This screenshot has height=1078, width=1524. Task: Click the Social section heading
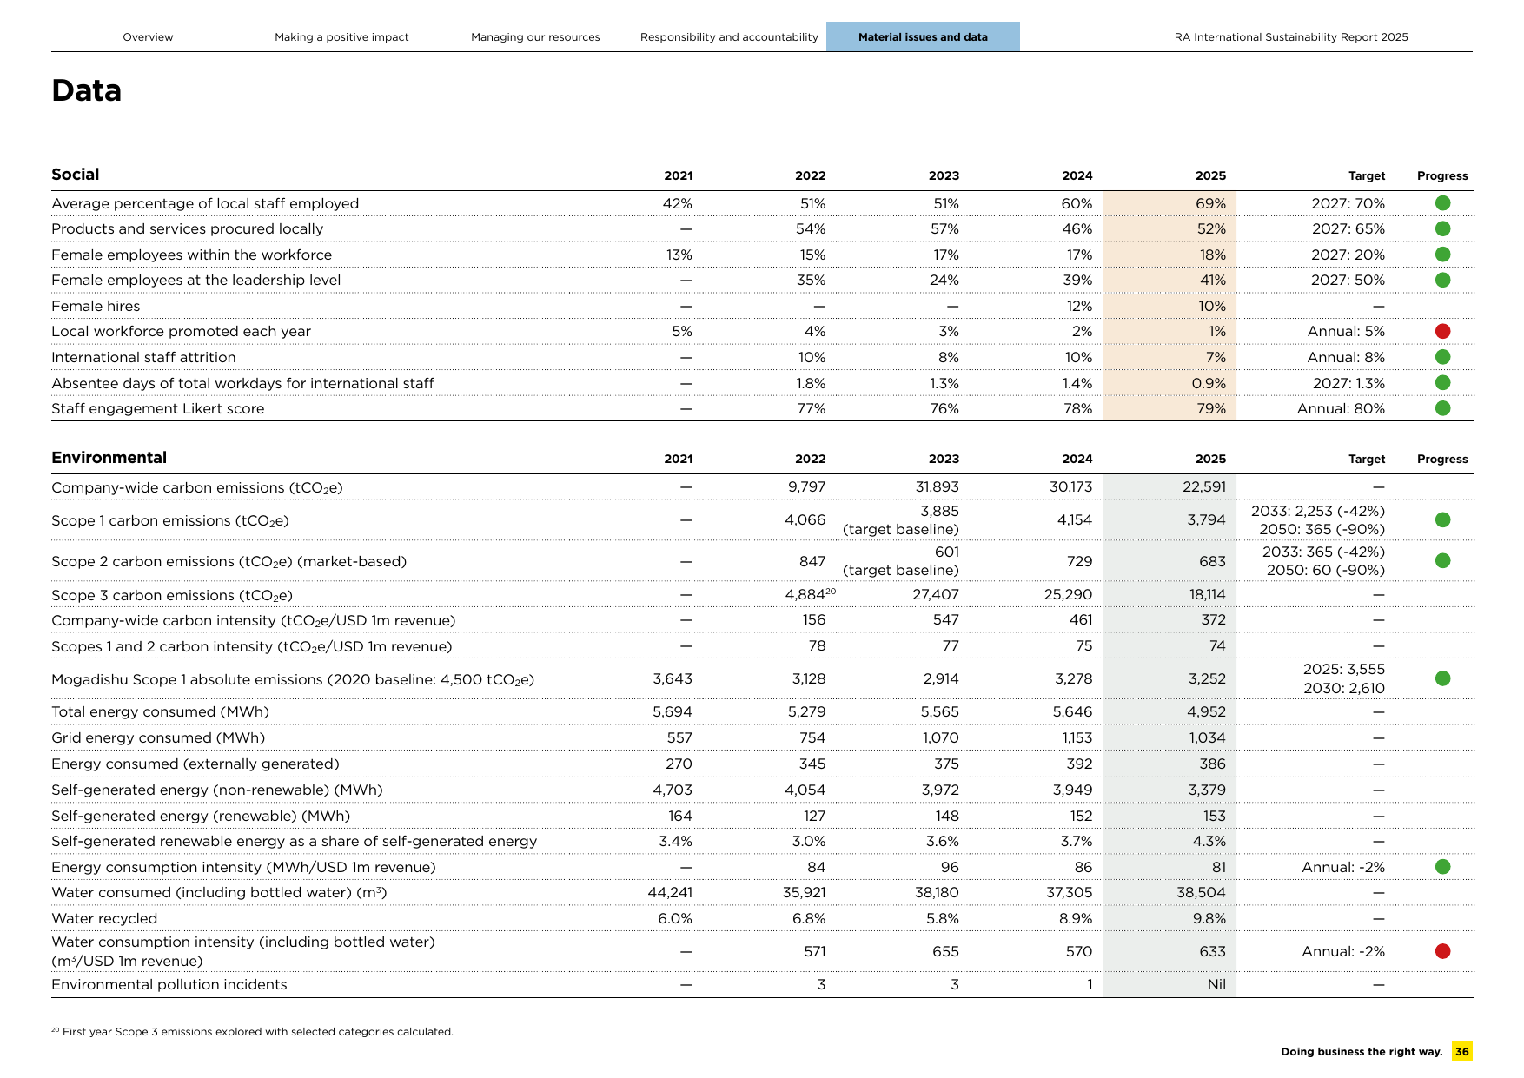click(76, 175)
